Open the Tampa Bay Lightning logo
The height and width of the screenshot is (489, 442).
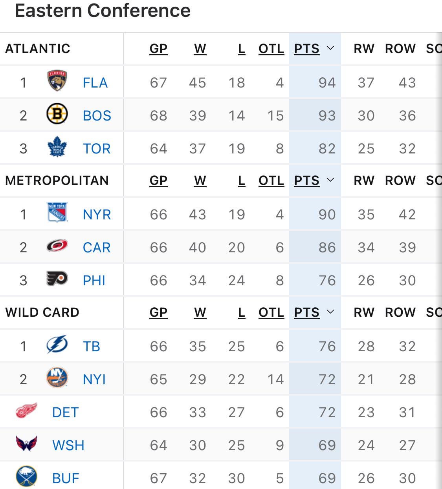pyautogui.click(x=57, y=345)
